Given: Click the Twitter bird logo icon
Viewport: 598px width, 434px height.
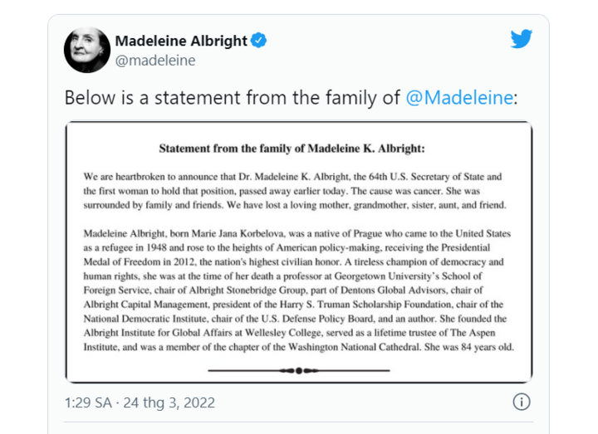Looking at the screenshot, I should (522, 39).
